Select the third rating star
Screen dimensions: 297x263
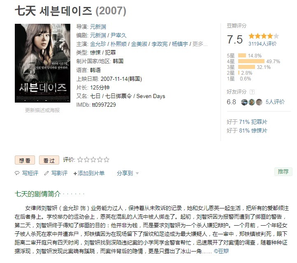point(93,160)
